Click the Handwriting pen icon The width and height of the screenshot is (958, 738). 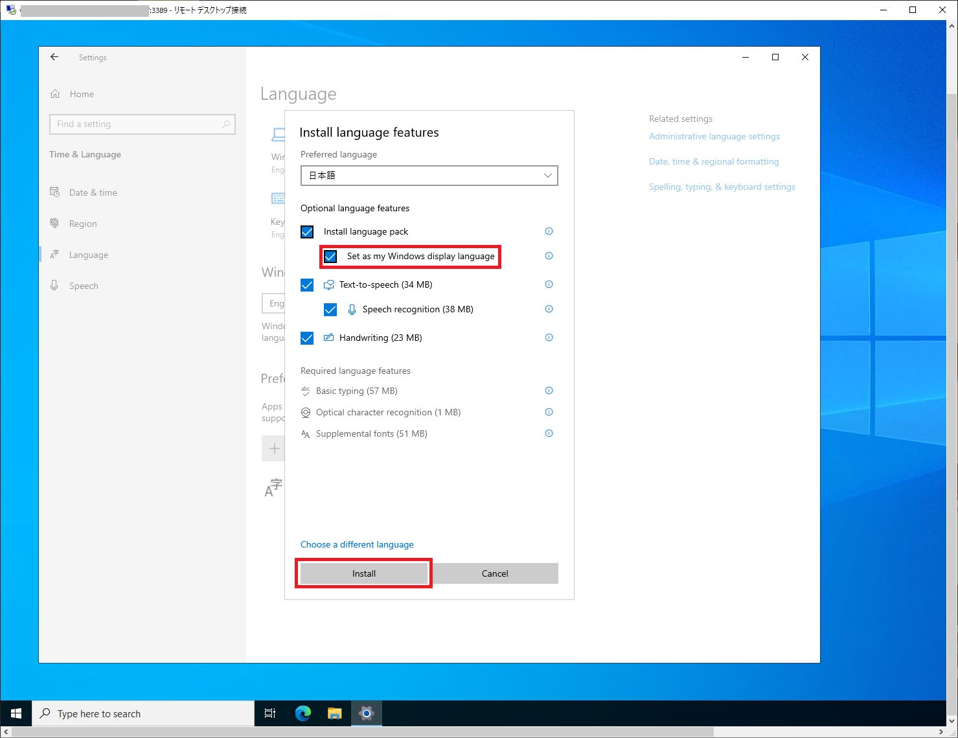[329, 338]
